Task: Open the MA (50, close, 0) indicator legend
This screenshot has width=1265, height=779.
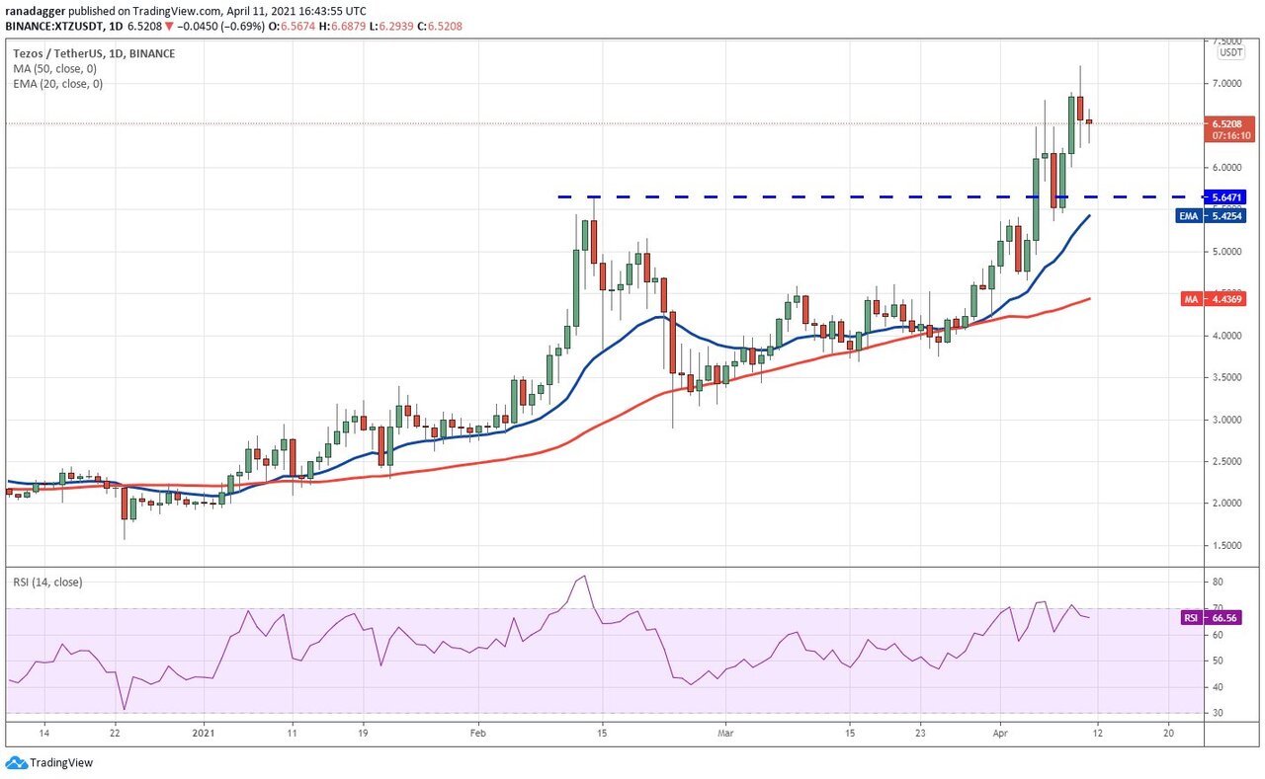Action: tap(53, 68)
